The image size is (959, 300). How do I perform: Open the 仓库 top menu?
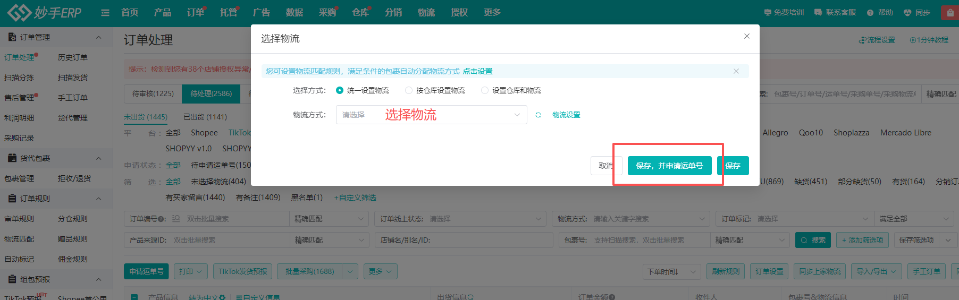[360, 12]
